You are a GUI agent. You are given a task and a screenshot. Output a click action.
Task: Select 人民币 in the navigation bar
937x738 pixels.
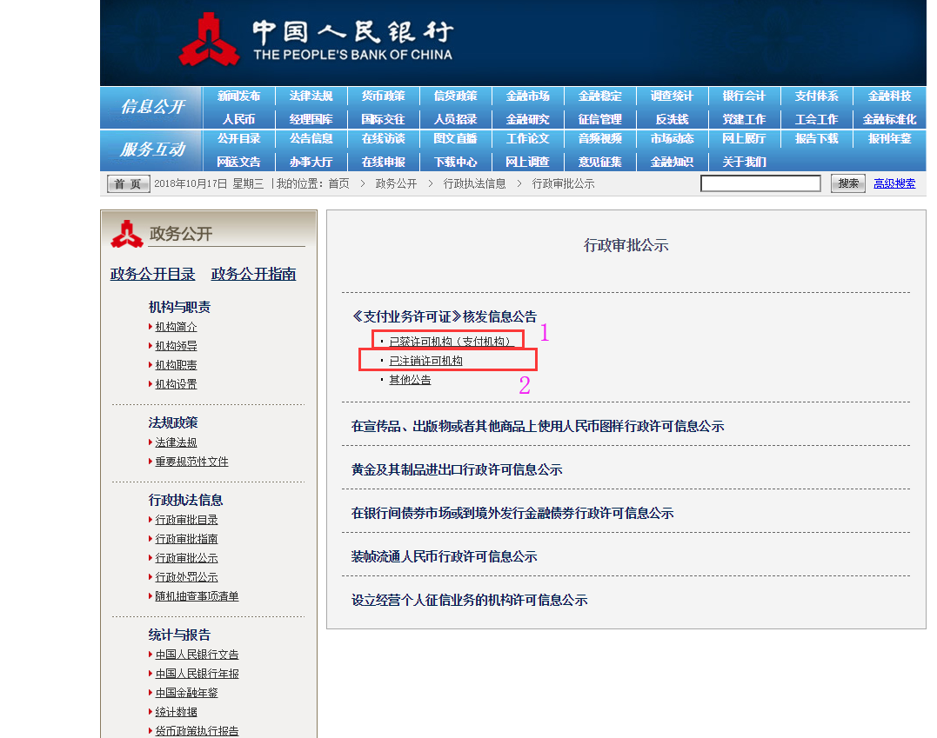pyautogui.click(x=239, y=119)
